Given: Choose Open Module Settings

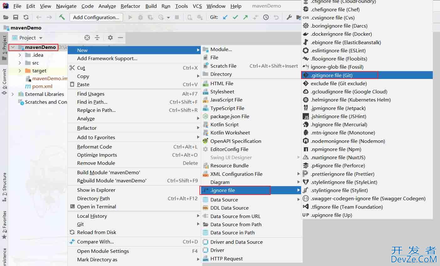Looking at the screenshot, I should click(134, 251).
